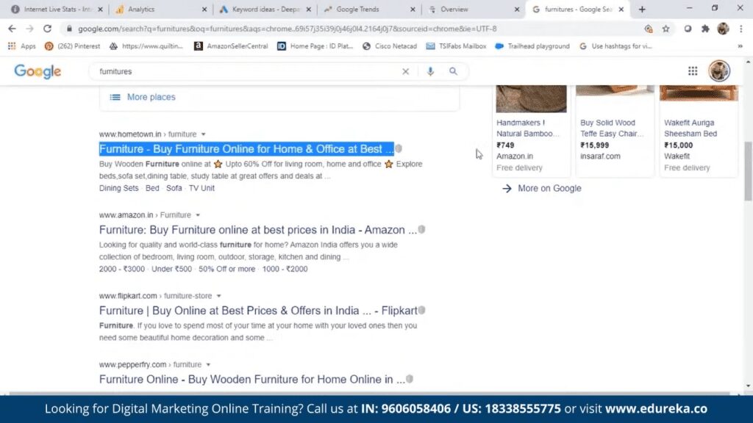Viewport: 753px width, 423px height.
Task: Bookmark this page with the star icon
Action: (x=665, y=29)
